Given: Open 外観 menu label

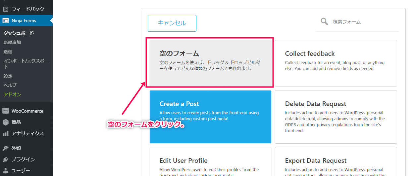Looking at the screenshot, I should 16,148.
